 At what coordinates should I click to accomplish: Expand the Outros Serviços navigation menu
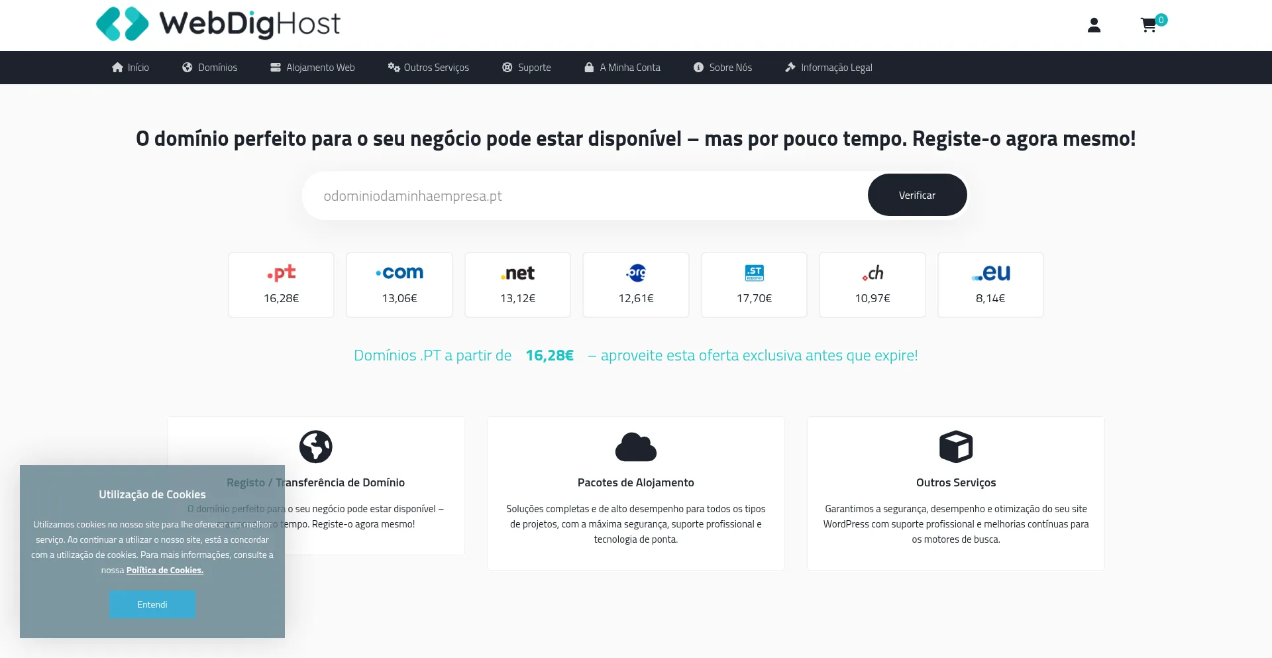point(429,68)
